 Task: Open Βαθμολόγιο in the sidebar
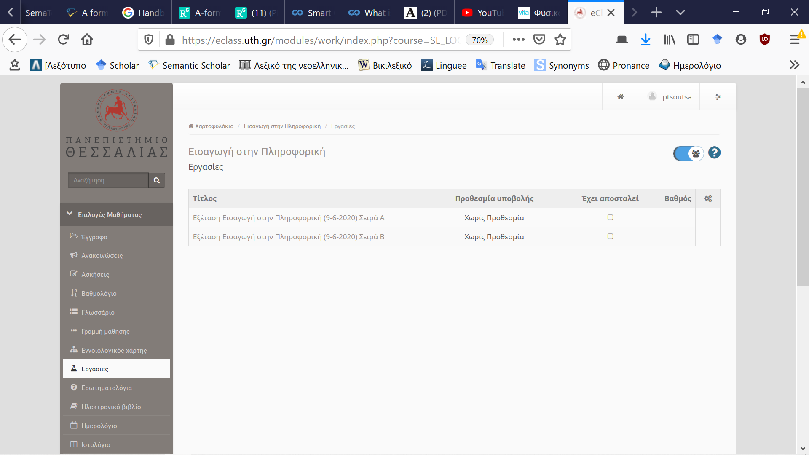click(x=116, y=293)
